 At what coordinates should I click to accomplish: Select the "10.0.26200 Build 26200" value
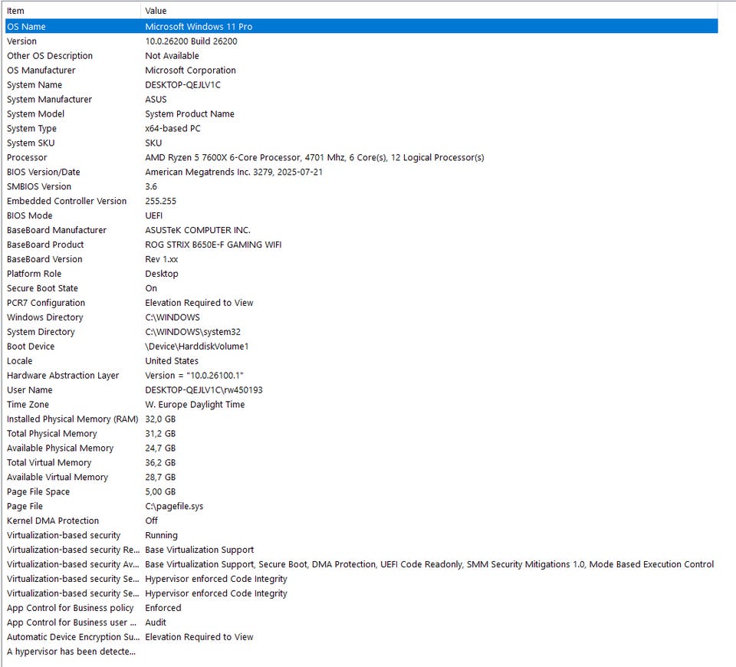pos(191,41)
